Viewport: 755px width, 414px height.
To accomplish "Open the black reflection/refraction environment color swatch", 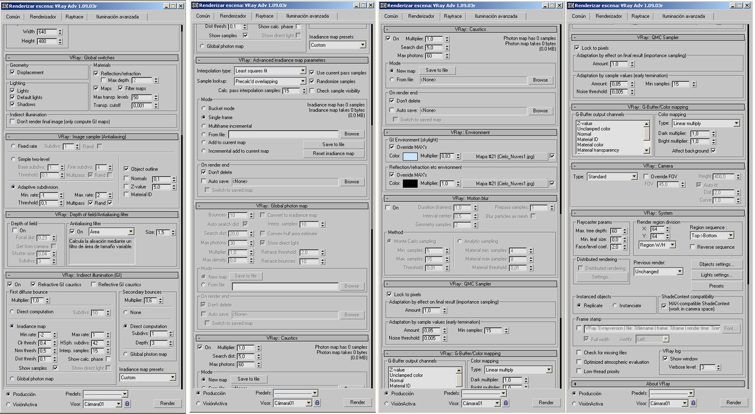I will point(410,184).
